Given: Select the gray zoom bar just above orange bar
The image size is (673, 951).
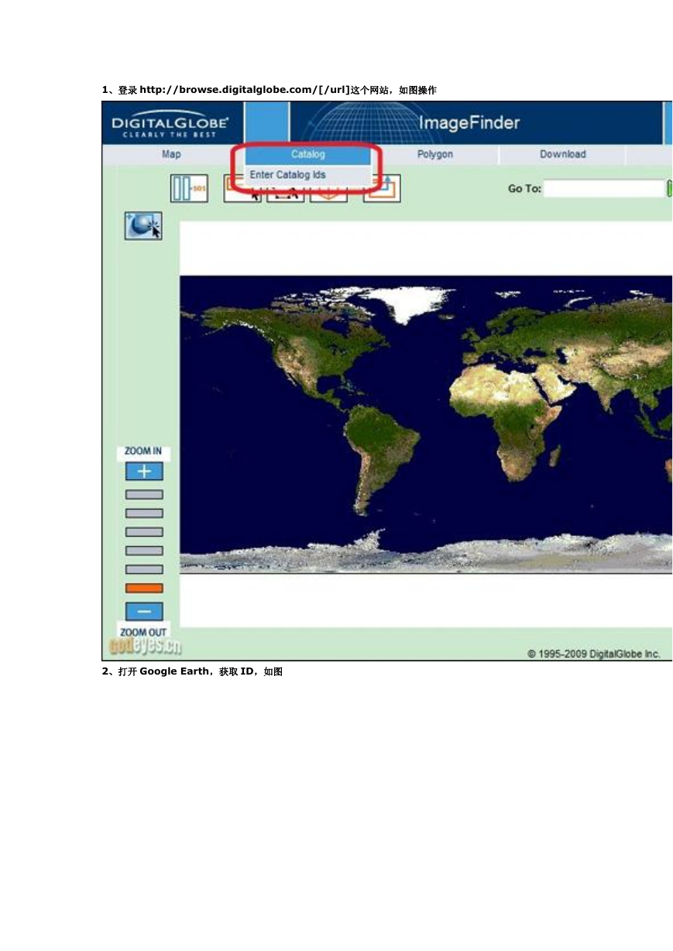Looking at the screenshot, I should tap(144, 569).
